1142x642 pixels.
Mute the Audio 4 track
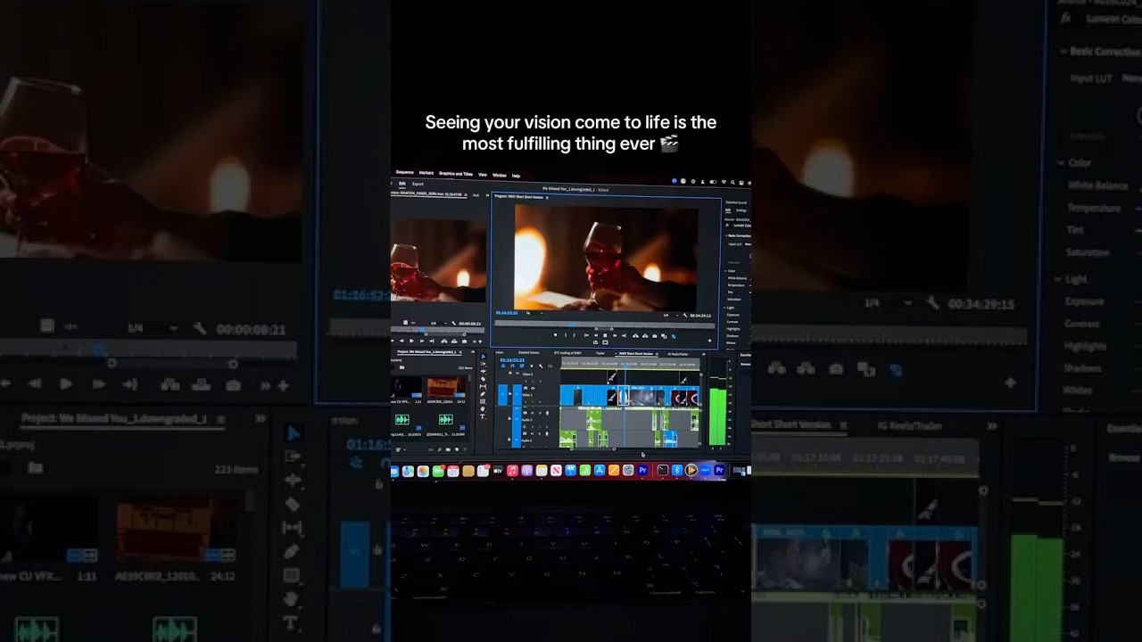coord(533,433)
